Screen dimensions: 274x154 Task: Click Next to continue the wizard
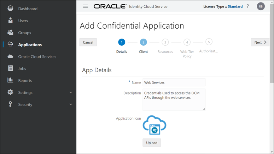(260, 42)
